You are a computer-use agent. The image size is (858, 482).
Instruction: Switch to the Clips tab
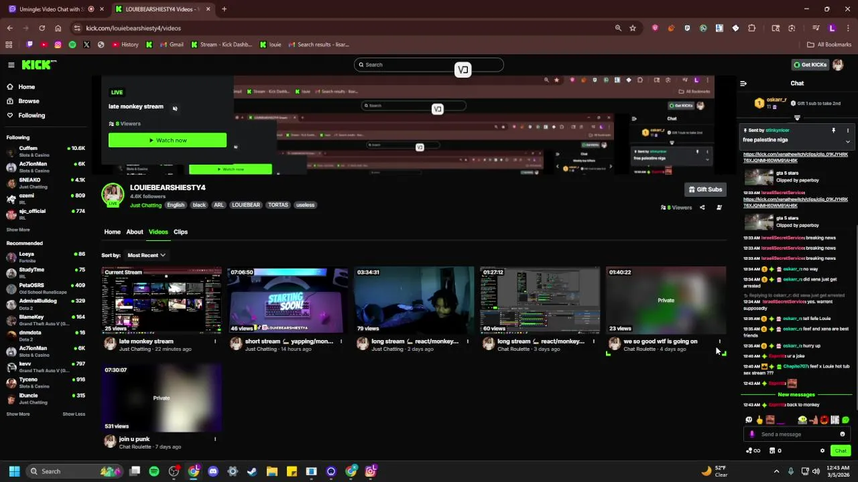coord(180,232)
